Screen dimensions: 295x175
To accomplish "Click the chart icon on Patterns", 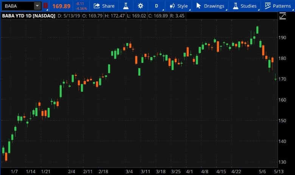I will (268, 6).
